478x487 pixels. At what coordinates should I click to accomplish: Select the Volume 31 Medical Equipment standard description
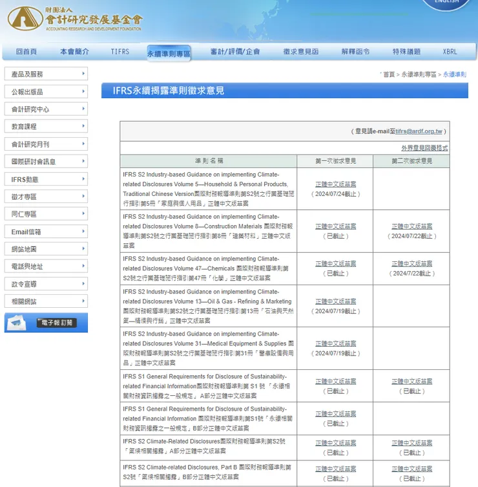208,348
